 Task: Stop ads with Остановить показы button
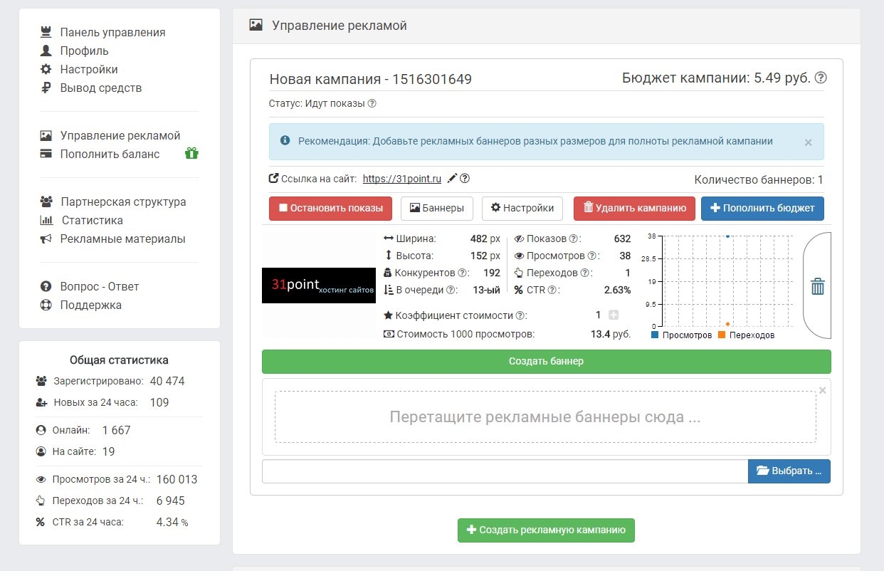(x=331, y=209)
